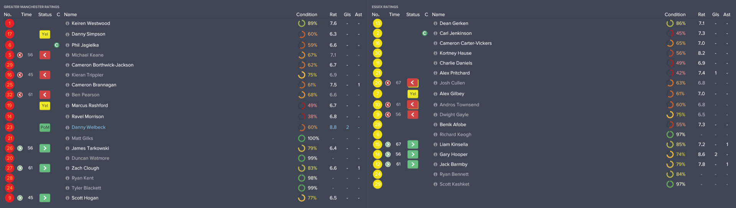Sort Essex table by Gls column
This screenshot has width=736, height=208.
click(x=716, y=15)
